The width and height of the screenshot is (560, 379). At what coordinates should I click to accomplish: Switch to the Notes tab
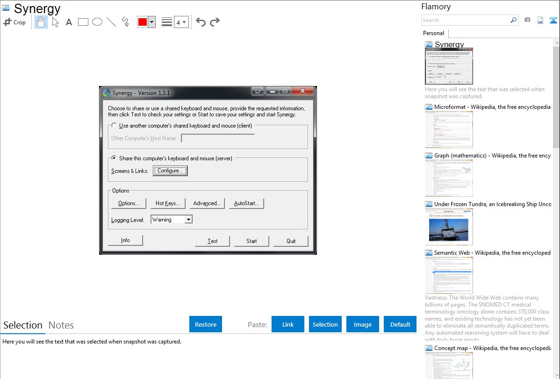point(61,325)
